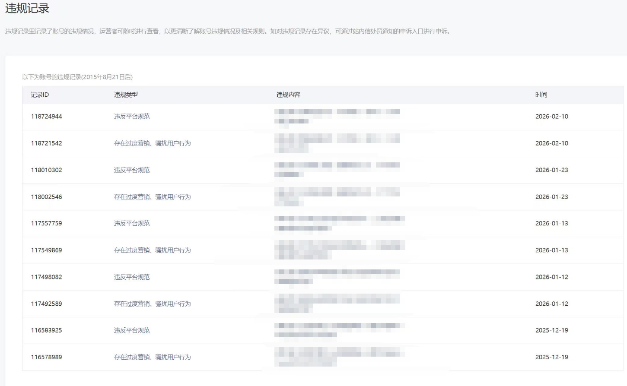Click date 2025-12-19 in row 116583925

(552, 330)
